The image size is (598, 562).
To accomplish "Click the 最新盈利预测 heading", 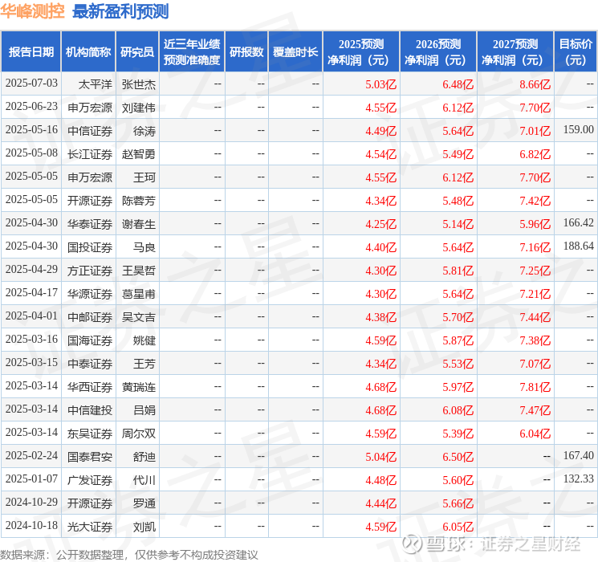I will tap(120, 11).
